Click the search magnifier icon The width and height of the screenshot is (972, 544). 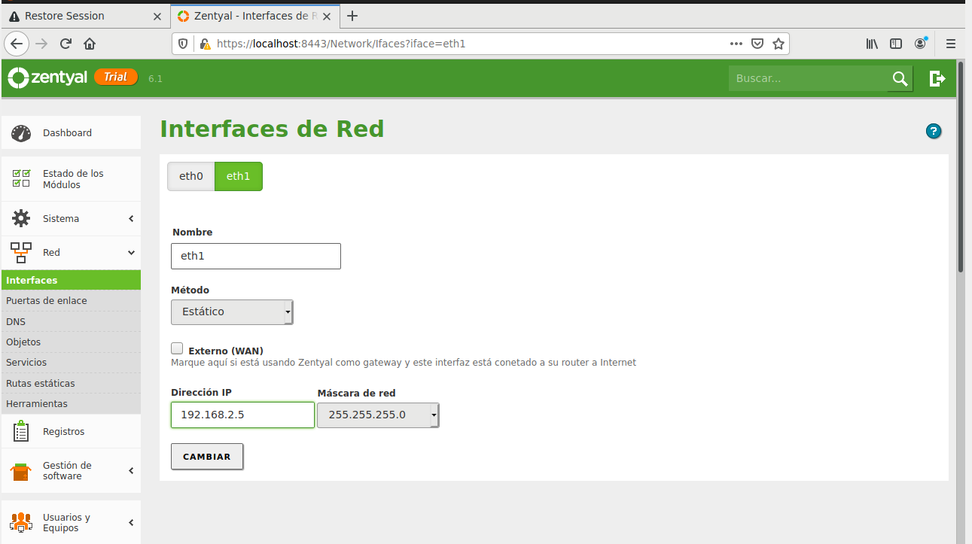click(x=900, y=78)
